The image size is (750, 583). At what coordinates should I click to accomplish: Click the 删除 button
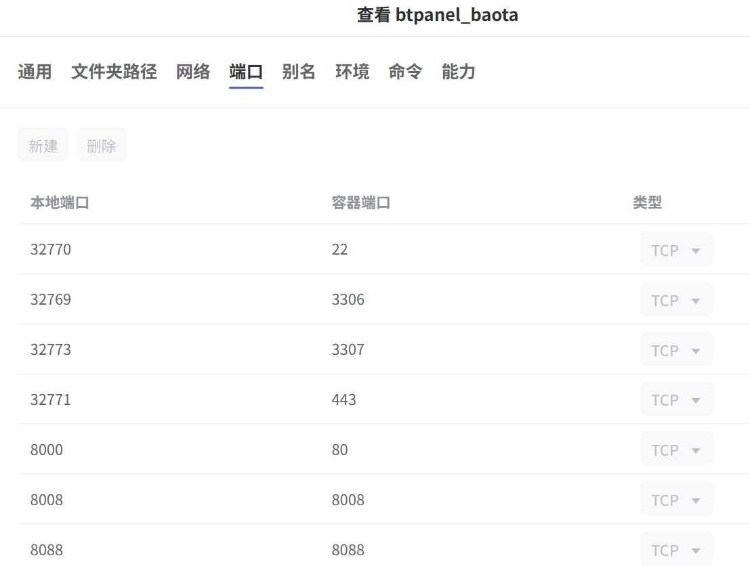[101, 145]
